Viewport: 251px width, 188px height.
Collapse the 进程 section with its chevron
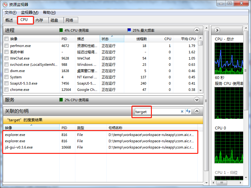[197, 30]
